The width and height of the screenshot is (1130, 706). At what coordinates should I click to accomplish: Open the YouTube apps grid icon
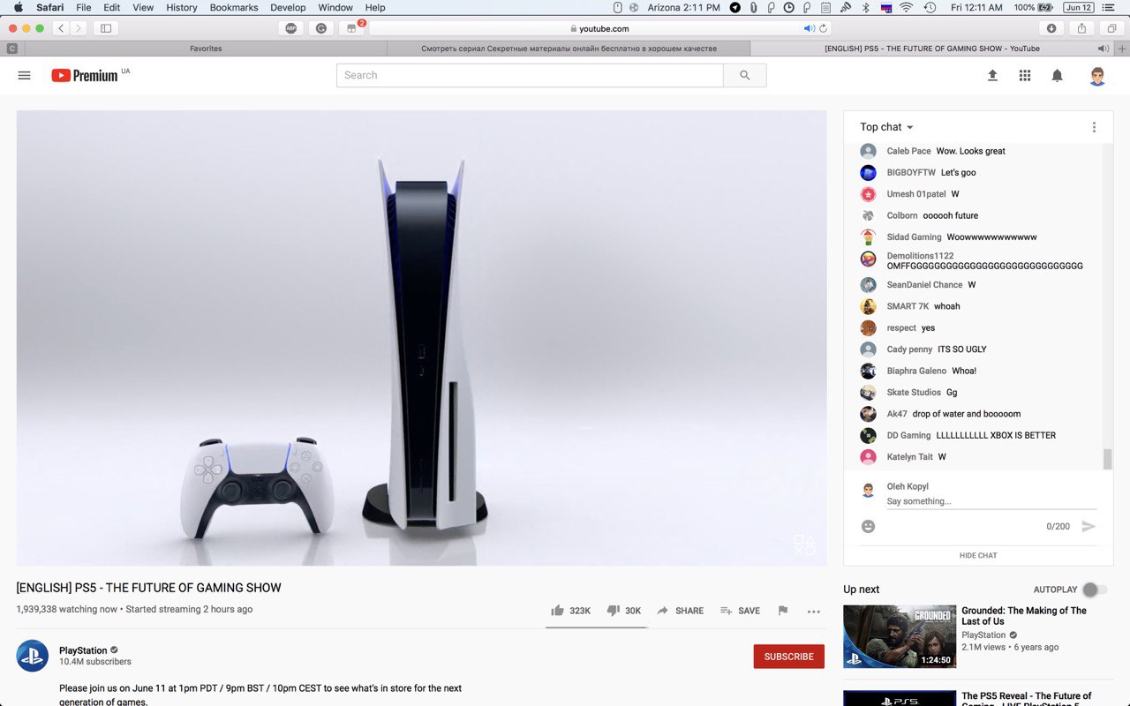pos(1025,76)
